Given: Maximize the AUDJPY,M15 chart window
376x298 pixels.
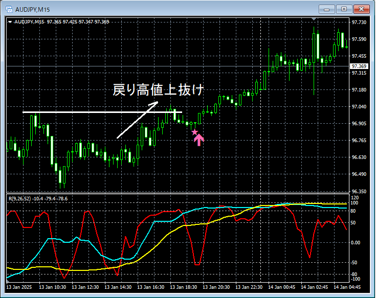Looking at the screenshot, I should (344, 9).
